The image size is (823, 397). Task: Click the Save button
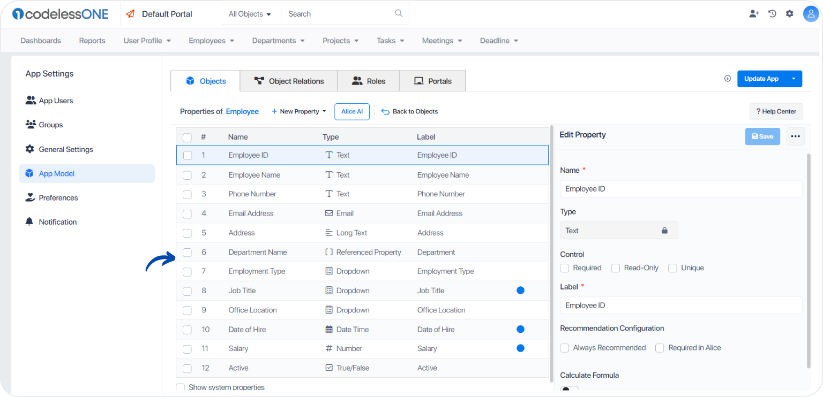click(762, 136)
